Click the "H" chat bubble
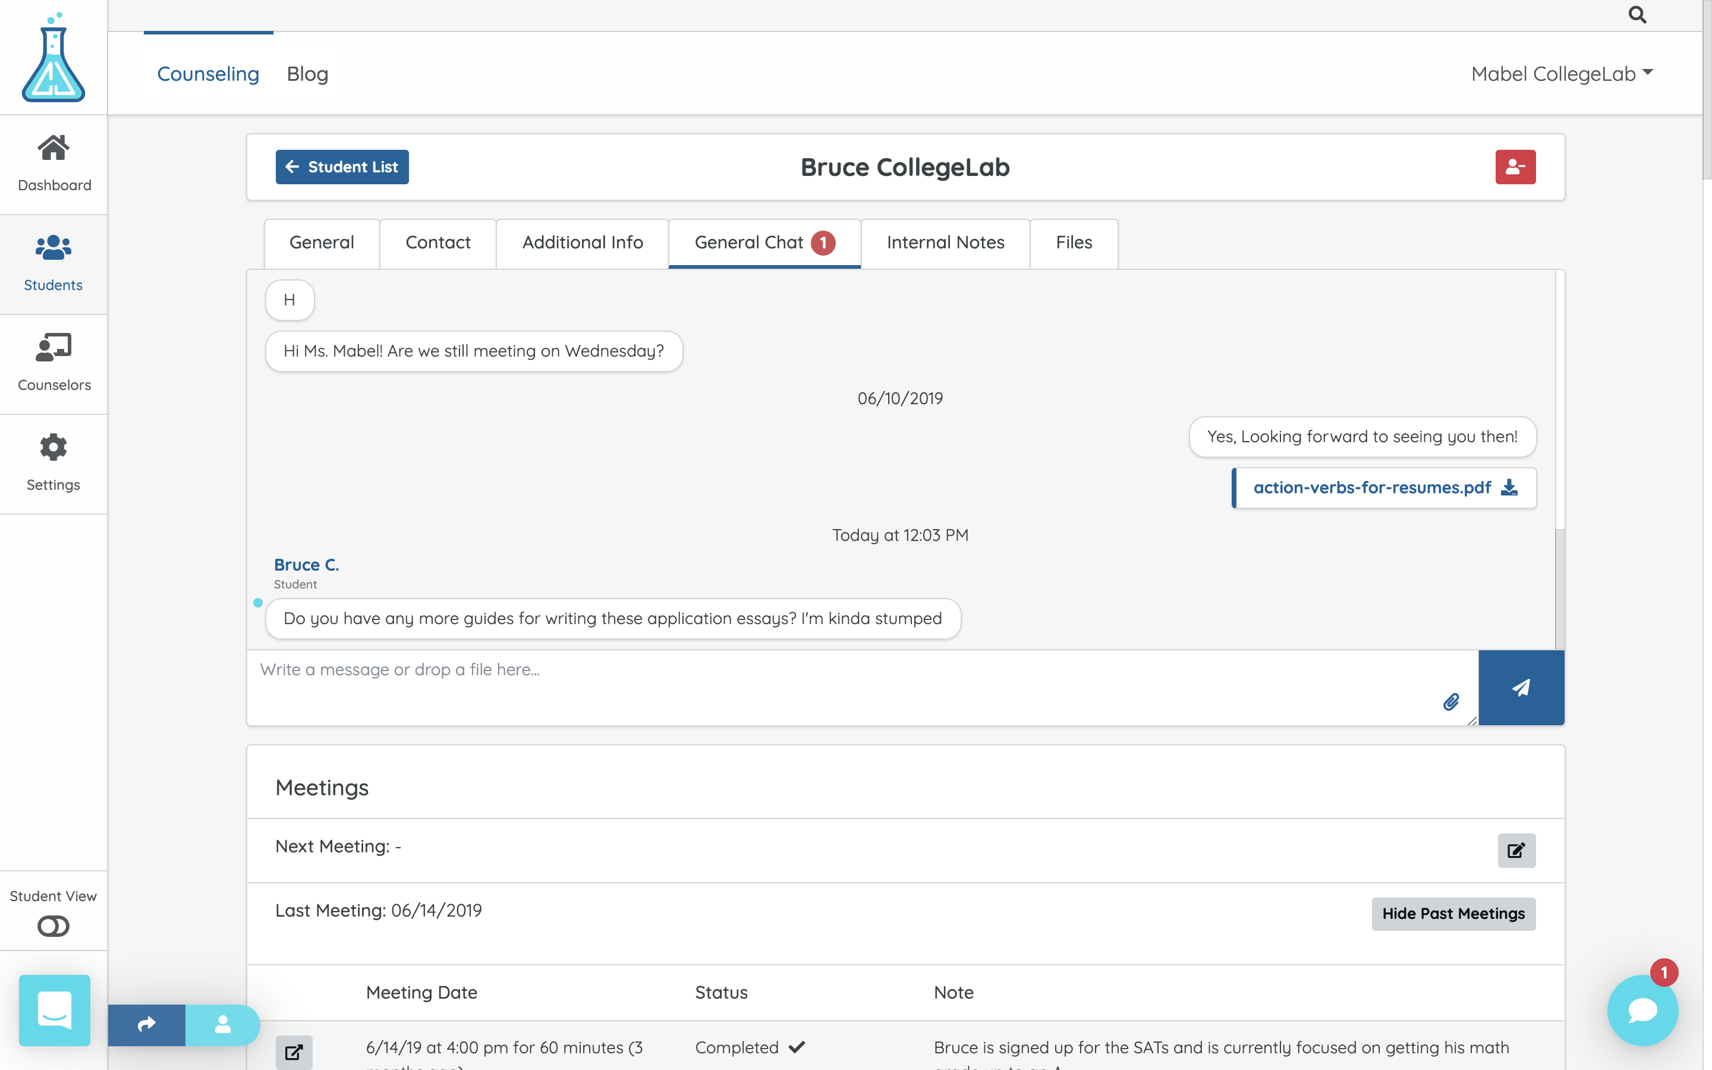Screen dimensions: 1712x1070 (x=289, y=300)
